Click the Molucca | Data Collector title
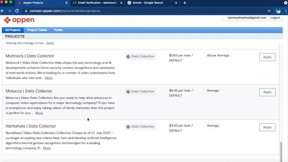Image resolution: width=288 pixels, height=162 pixels. pos(29,91)
